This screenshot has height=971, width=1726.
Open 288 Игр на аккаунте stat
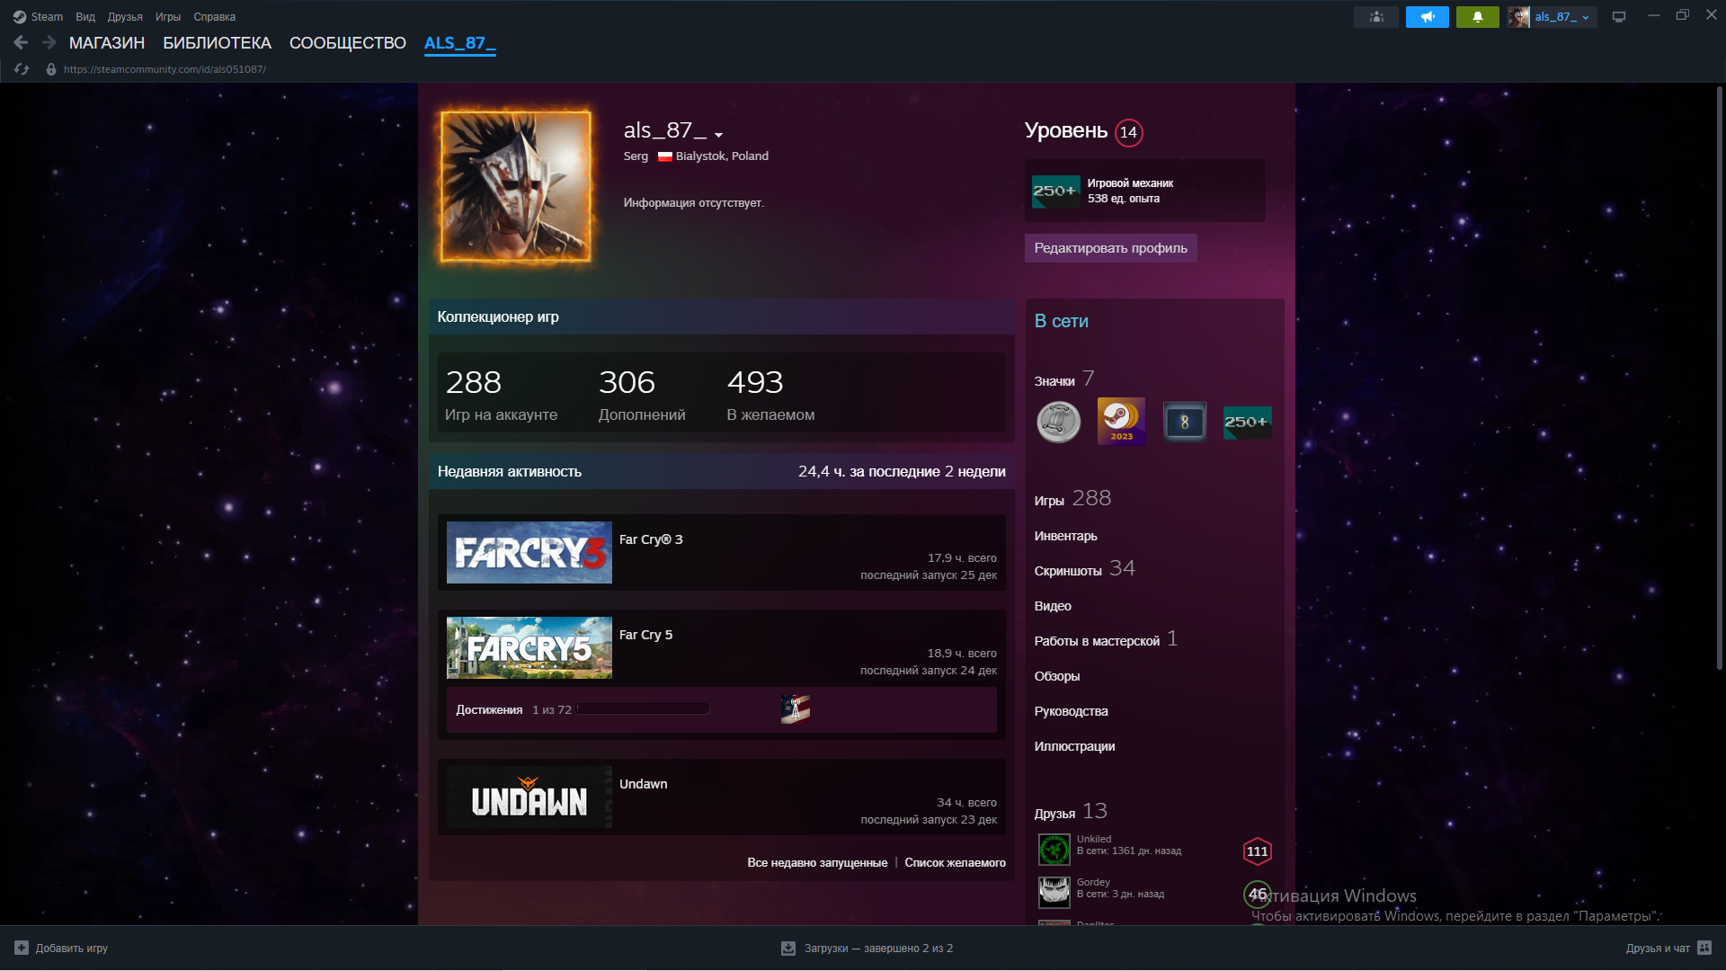501,394
